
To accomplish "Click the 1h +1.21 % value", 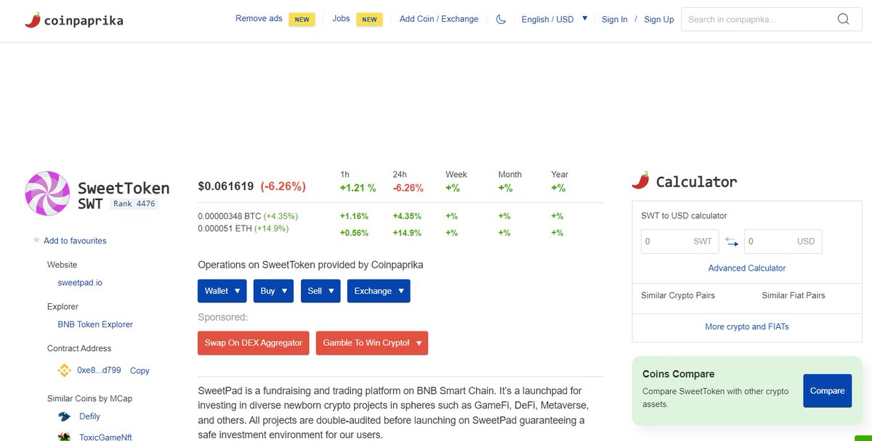I will (358, 188).
